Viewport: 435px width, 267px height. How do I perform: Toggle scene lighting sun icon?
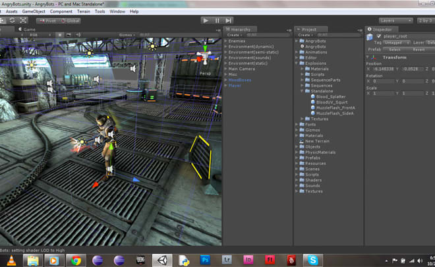[60, 35]
